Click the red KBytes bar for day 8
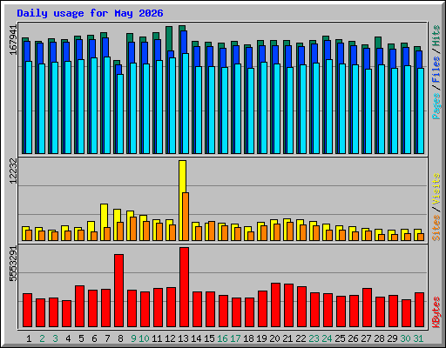446x348 pixels. 118,291
